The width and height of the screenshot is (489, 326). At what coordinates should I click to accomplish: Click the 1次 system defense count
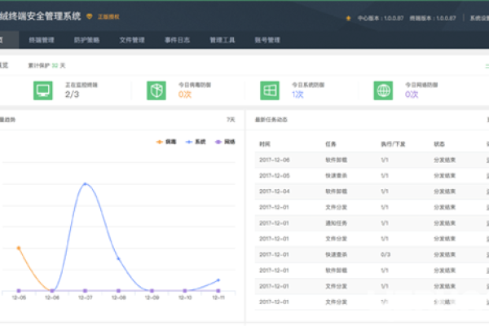click(x=297, y=95)
